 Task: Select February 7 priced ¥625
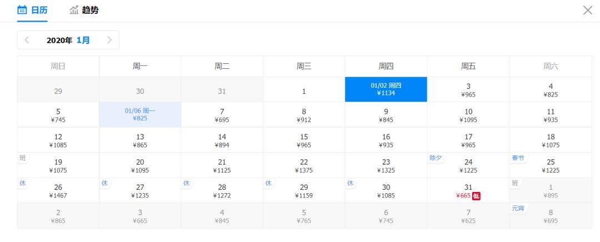pyautogui.click(x=468, y=216)
